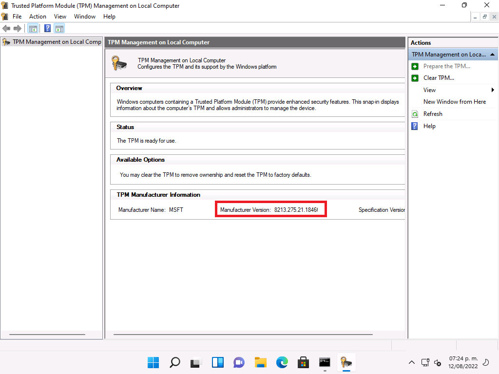The width and height of the screenshot is (499, 374).
Task: Click the Forward arrow toolbar icon
Action: [x=17, y=29]
